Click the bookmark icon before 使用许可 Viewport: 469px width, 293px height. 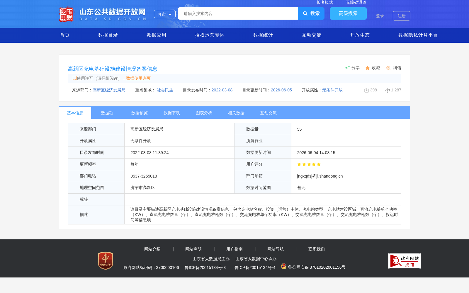(x=74, y=78)
